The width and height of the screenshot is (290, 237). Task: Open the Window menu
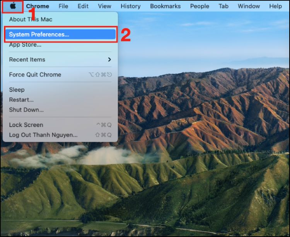(249, 6)
